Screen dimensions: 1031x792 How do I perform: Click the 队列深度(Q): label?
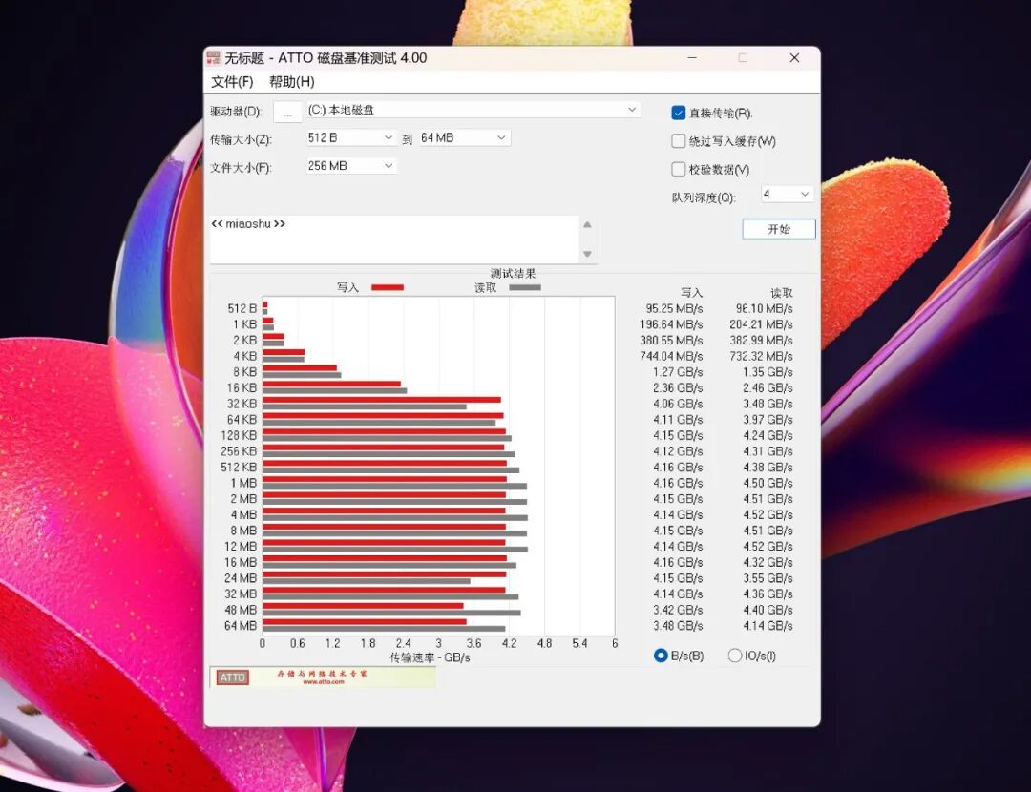point(704,198)
